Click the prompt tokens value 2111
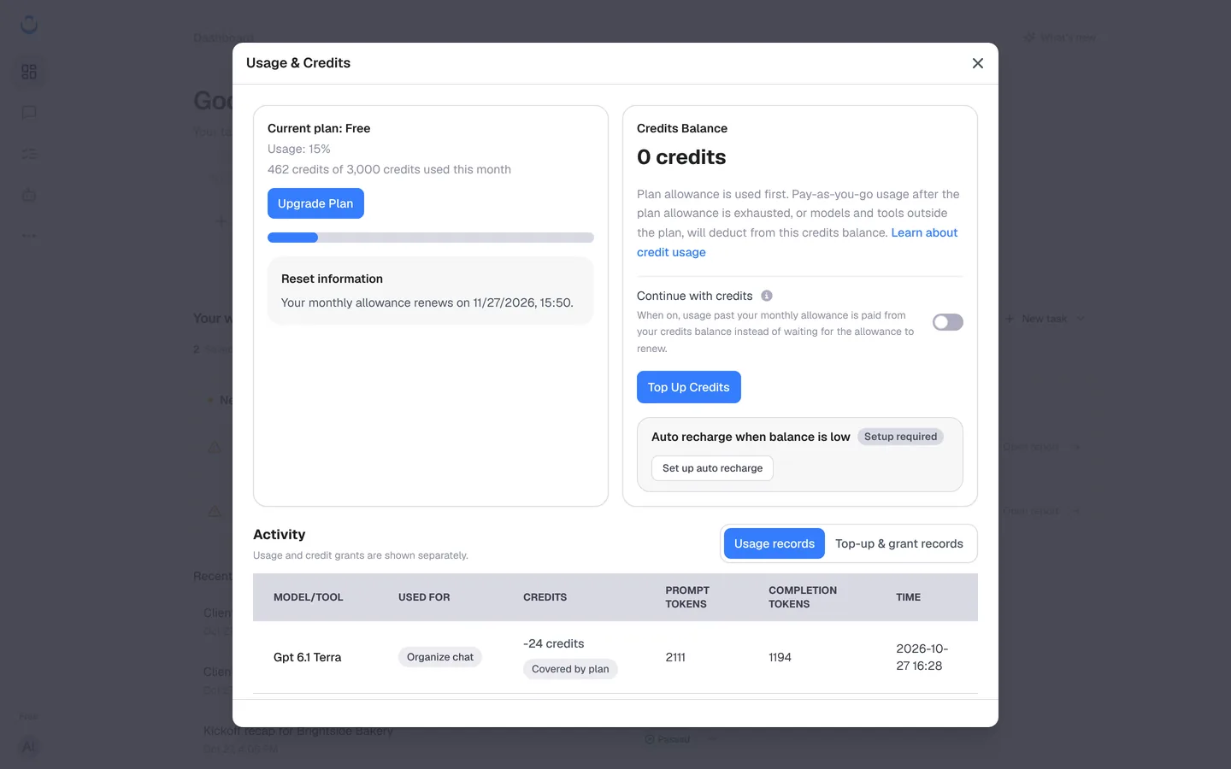This screenshot has width=1231, height=769. tap(675, 657)
